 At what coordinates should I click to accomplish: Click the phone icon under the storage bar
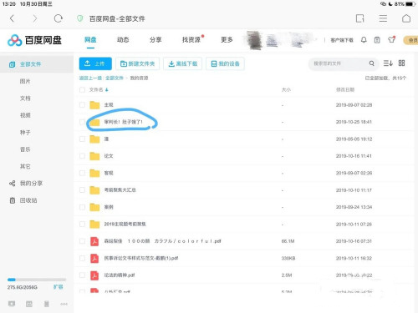(47, 304)
